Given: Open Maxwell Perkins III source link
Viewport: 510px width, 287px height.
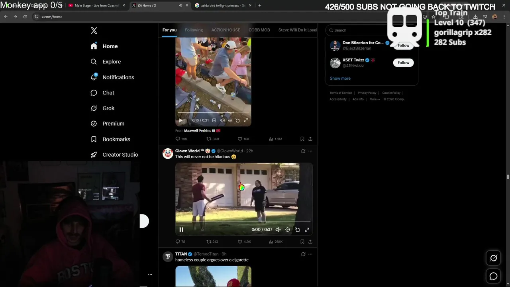Looking at the screenshot, I should 202,130.
